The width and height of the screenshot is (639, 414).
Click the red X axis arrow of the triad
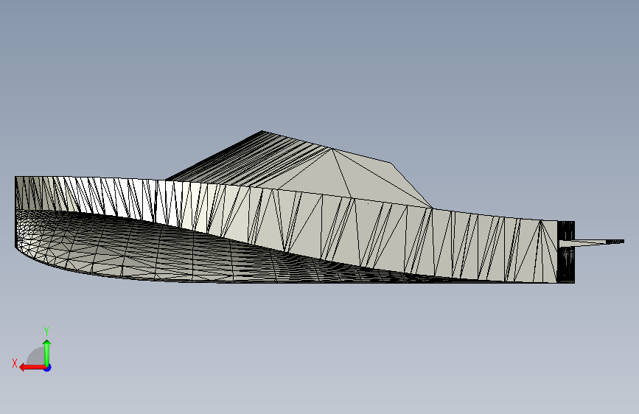click(x=32, y=368)
